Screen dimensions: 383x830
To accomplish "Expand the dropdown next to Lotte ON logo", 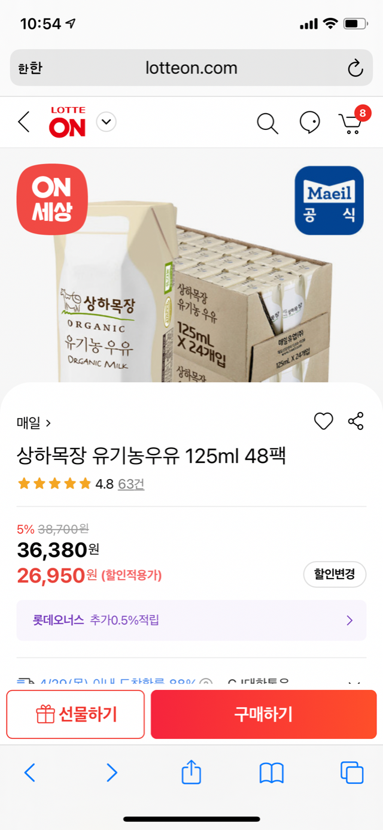I will [x=106, y=122].
